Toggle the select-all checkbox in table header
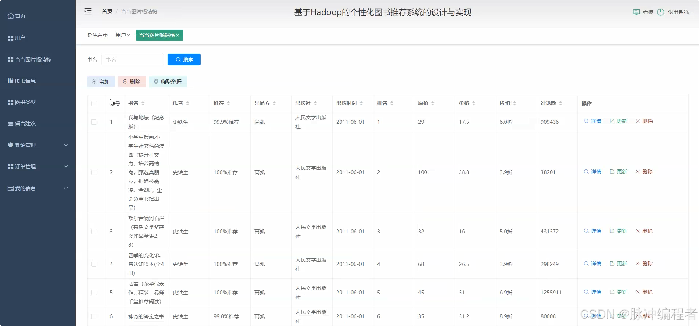Viewport: 699px width, 326px height. pyautogui.click(x=94, y=104)
